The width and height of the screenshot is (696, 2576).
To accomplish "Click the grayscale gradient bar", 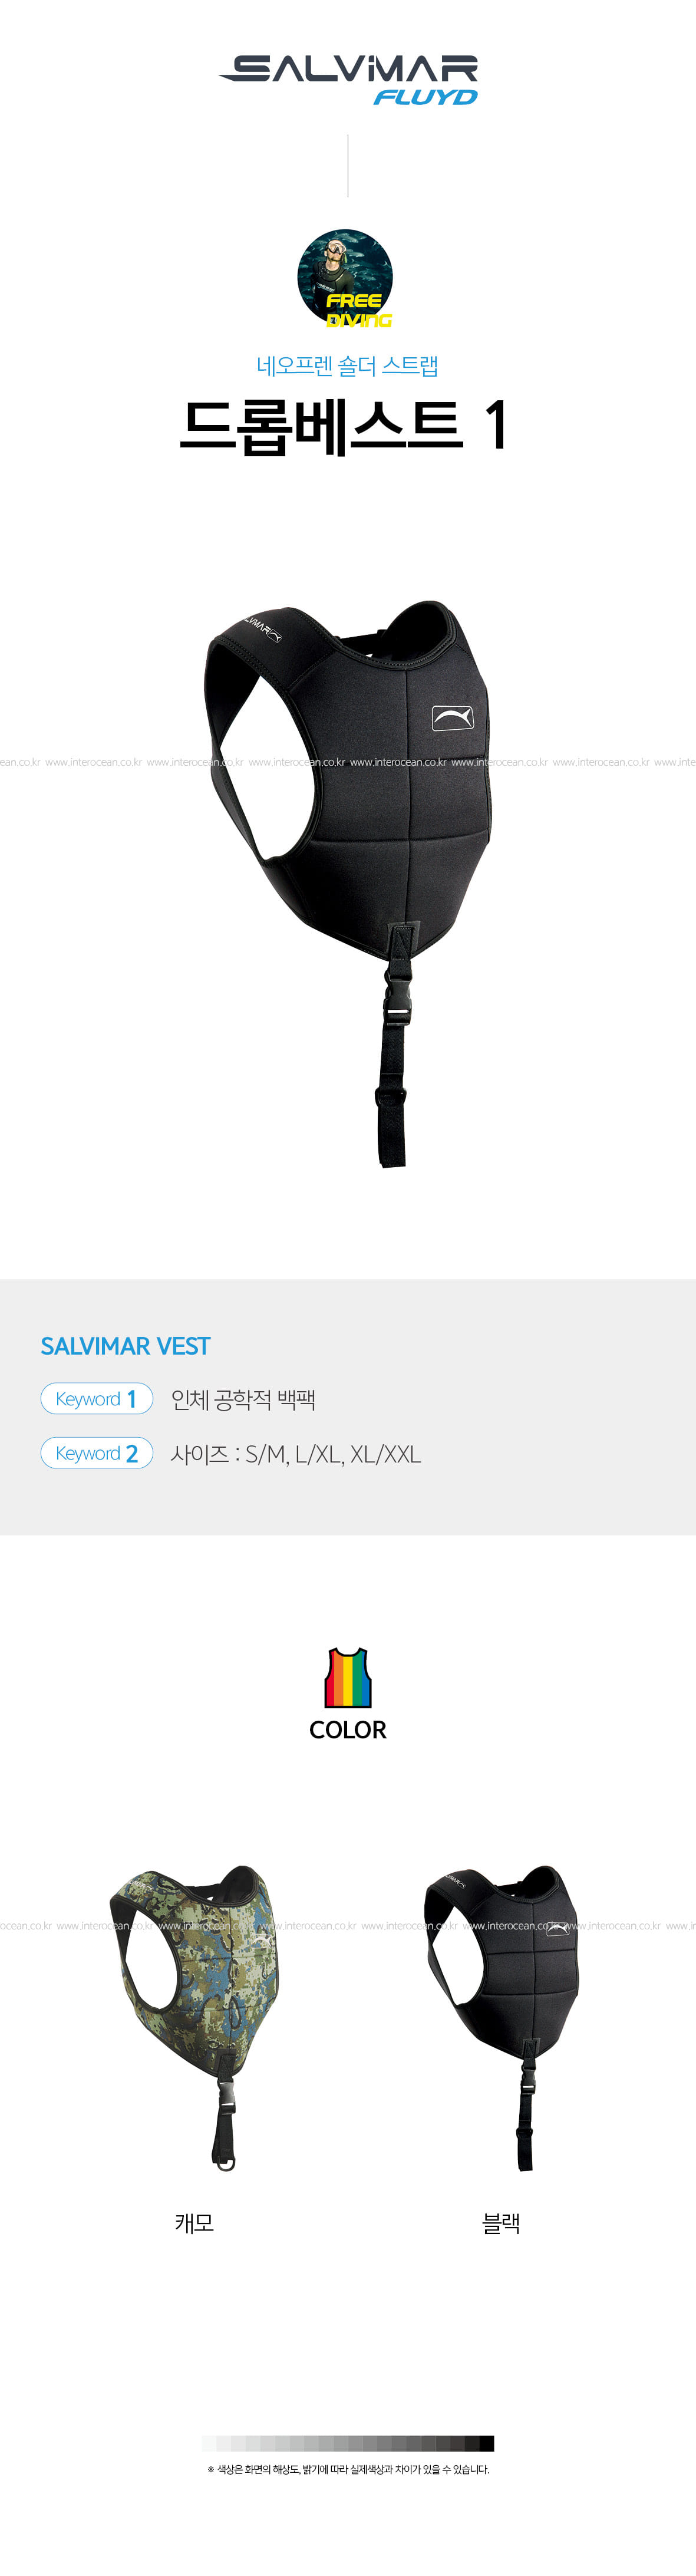I will click(348, 2443).
